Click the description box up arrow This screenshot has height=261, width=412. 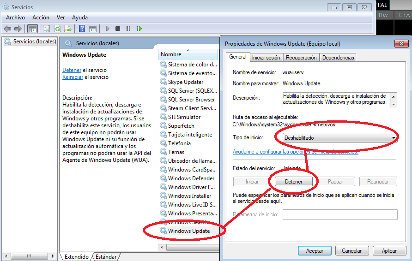click(x=394, y=96)
